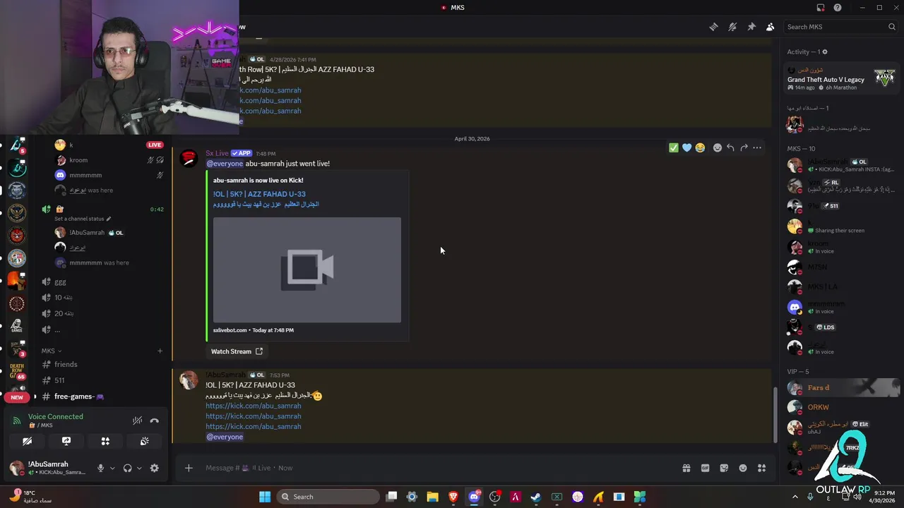The width and height of the screenshot is (904, 508).
Task: Open the gift Nitro icon
Action: pyautogui.click(x=686, y=468)
